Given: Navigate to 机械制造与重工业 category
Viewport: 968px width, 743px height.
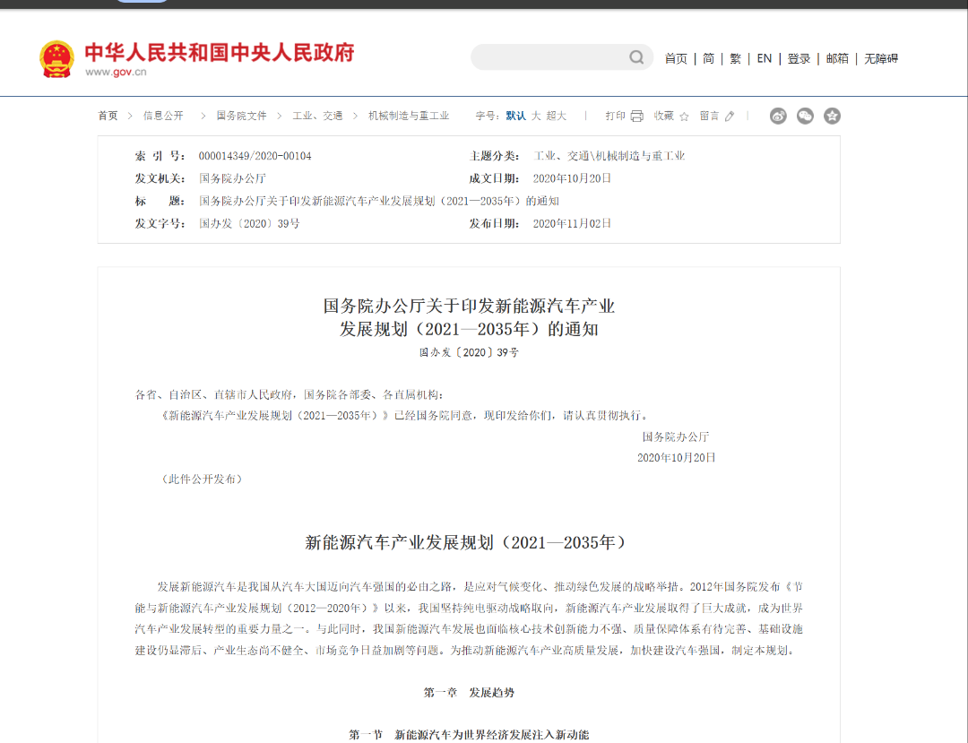Looking at the screenshot, I should pos(411,115).
